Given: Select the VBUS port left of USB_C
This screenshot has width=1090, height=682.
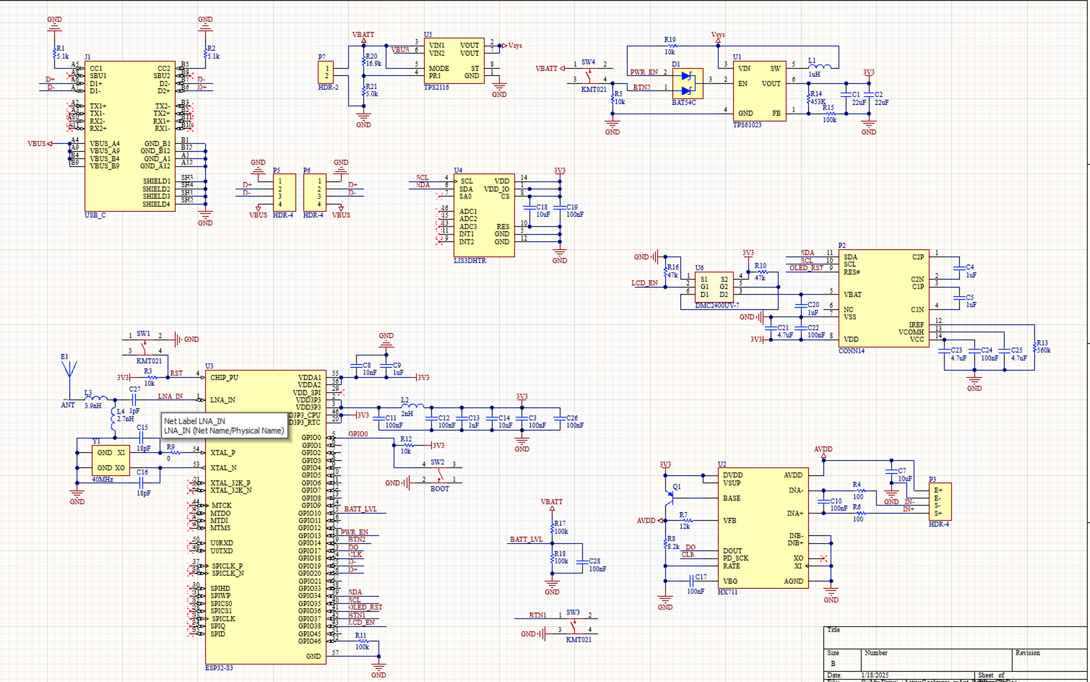Looking at the screenshot, I should (x=40, y=144).
